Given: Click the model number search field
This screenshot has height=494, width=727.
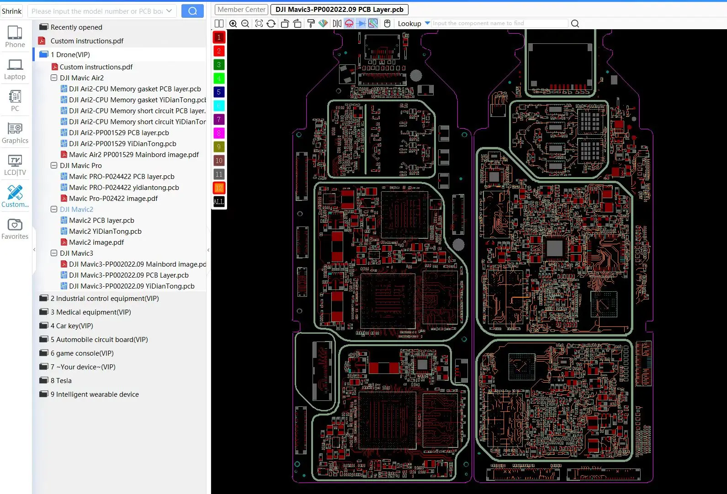Looking at the screenshot, I should click(96, 11).
